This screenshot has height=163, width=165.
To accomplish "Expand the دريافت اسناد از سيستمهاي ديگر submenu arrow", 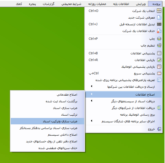I will (x=91, y=101).
